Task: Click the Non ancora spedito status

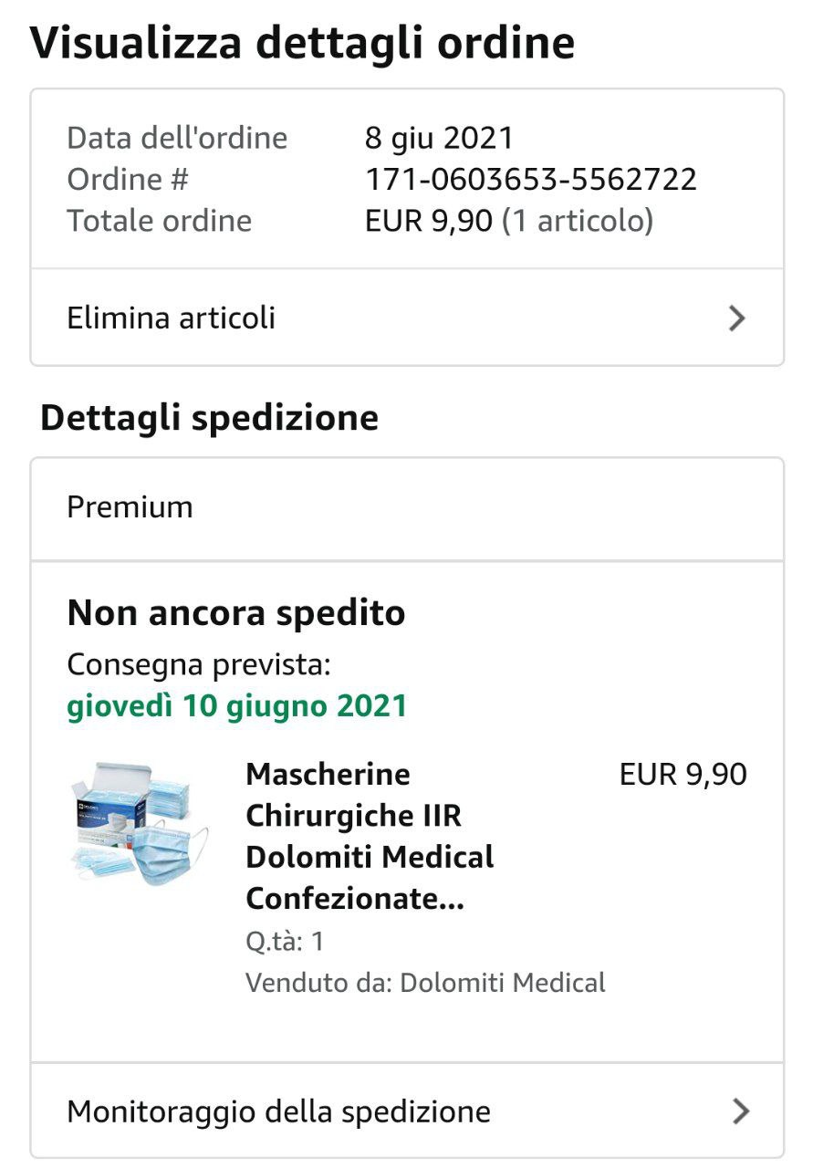Action: (x=236, y=613)
